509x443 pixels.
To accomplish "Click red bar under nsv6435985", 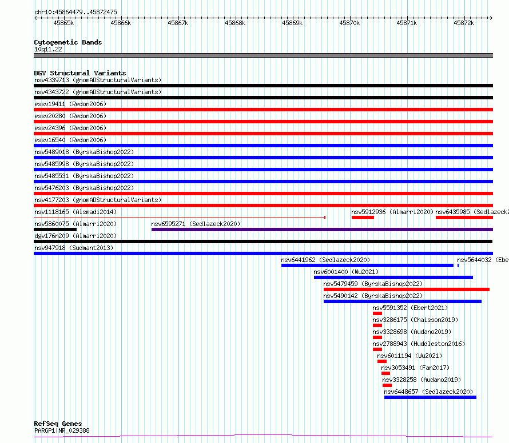I will [x=464, y=218].
